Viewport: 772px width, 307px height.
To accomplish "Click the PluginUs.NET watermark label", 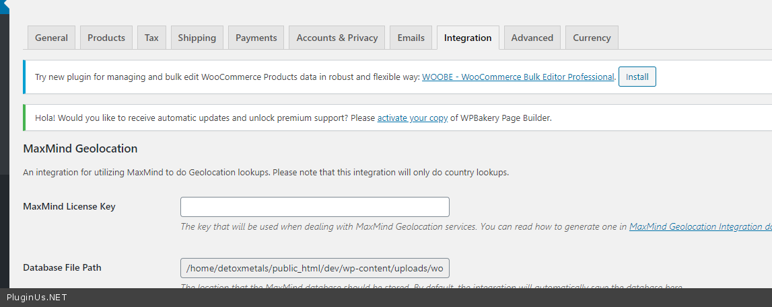I will [x=37, y=298].
